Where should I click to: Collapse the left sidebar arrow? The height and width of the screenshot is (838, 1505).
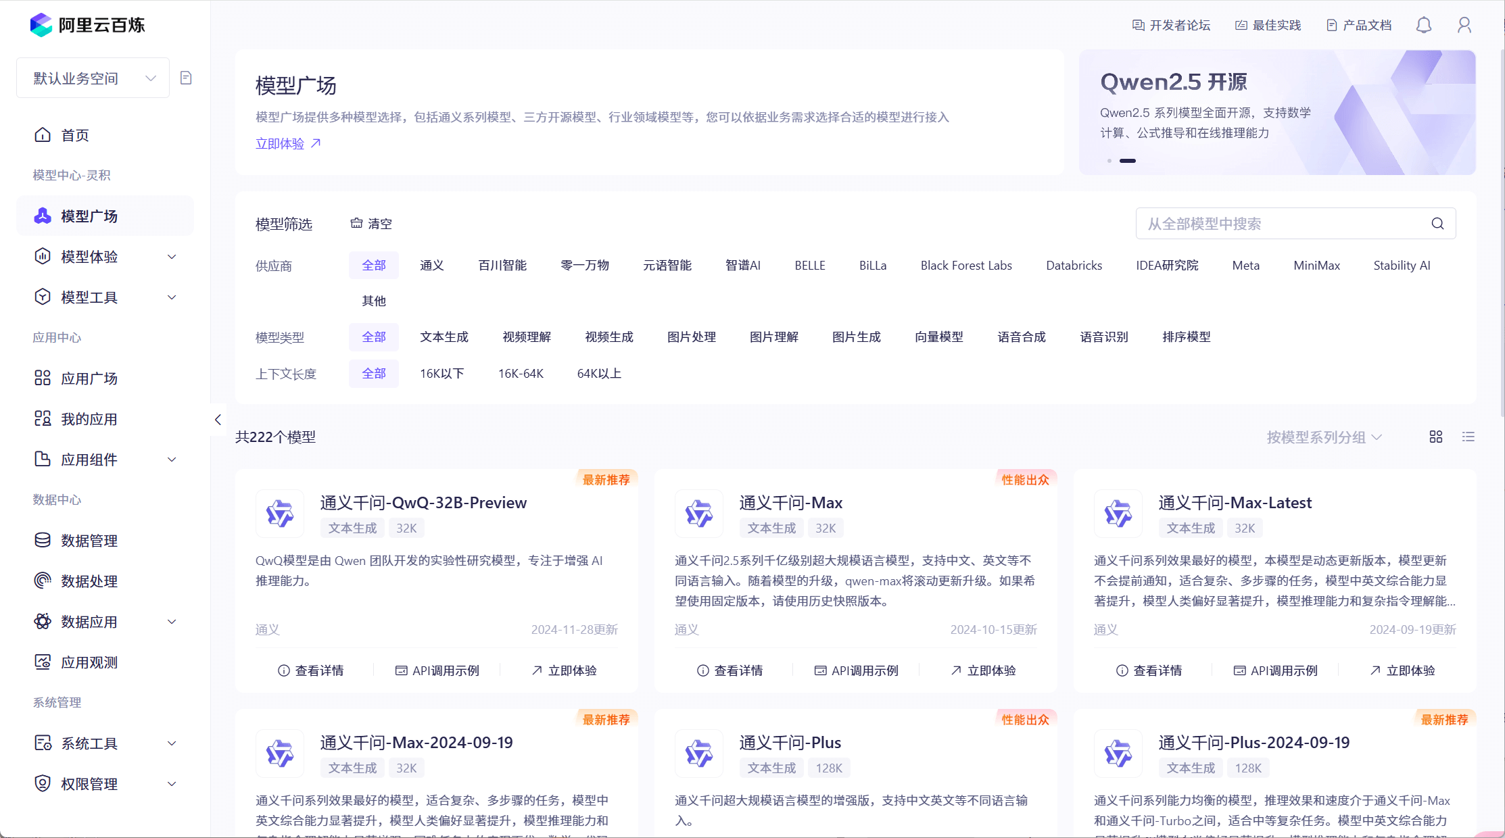point(218,420)
